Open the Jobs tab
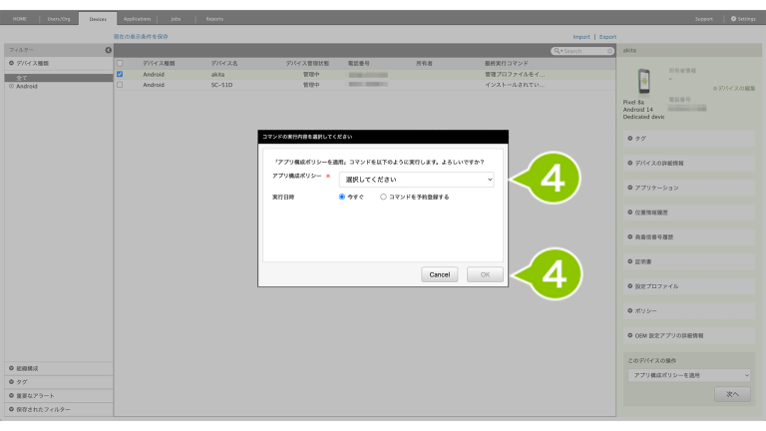 point(176,19)
